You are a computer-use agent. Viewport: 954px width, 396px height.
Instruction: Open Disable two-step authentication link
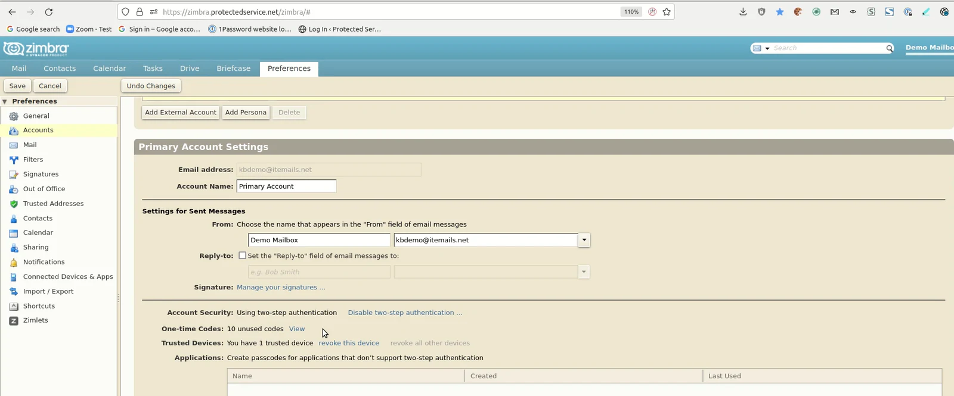pyautogui.click(x=405, y=313)
